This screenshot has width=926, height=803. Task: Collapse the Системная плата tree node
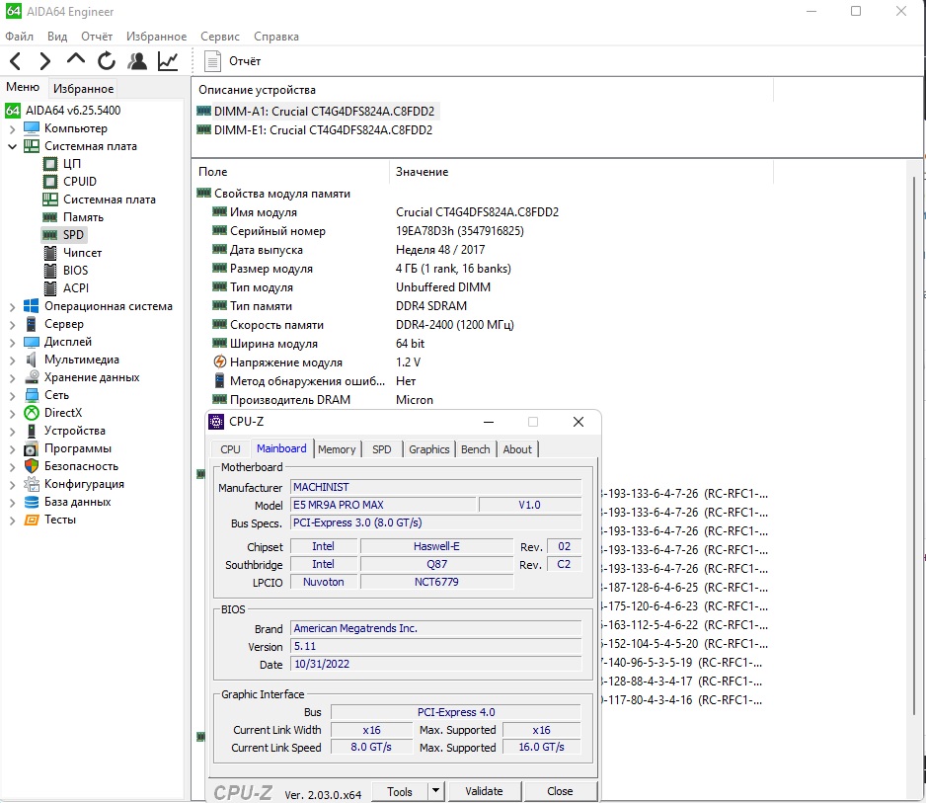[x=13, y=146]
